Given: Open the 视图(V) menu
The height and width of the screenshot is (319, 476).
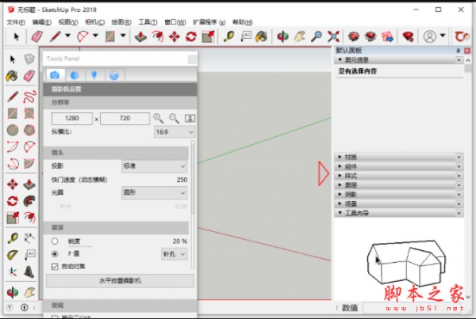Looking at the screenshot, I should (x=68, y=22).
